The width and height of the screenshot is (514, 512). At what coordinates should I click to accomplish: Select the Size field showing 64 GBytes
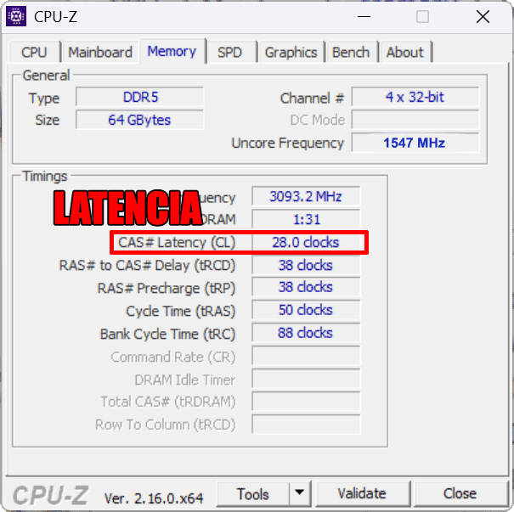pyautogui.click(x=140, y=121)
